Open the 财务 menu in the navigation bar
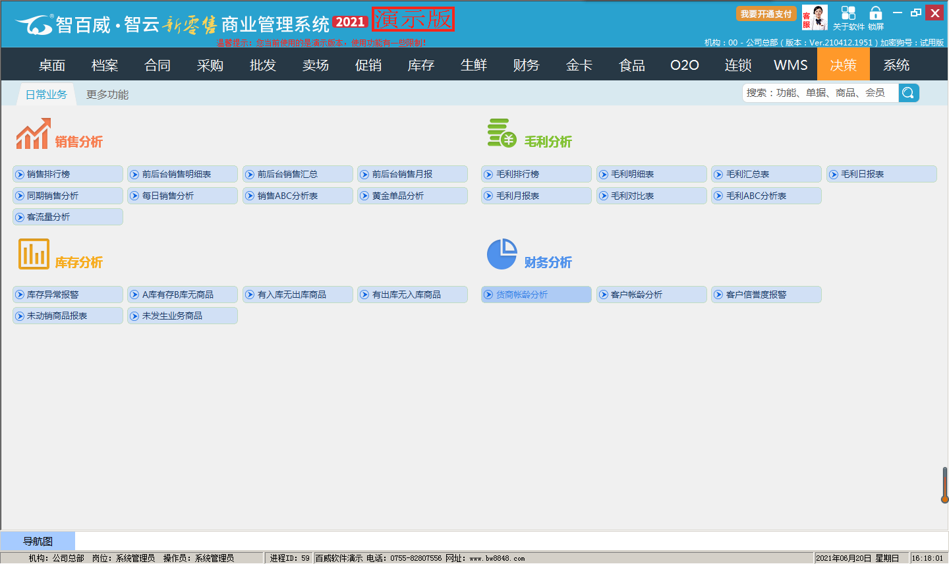 click(x=527, y=65)
